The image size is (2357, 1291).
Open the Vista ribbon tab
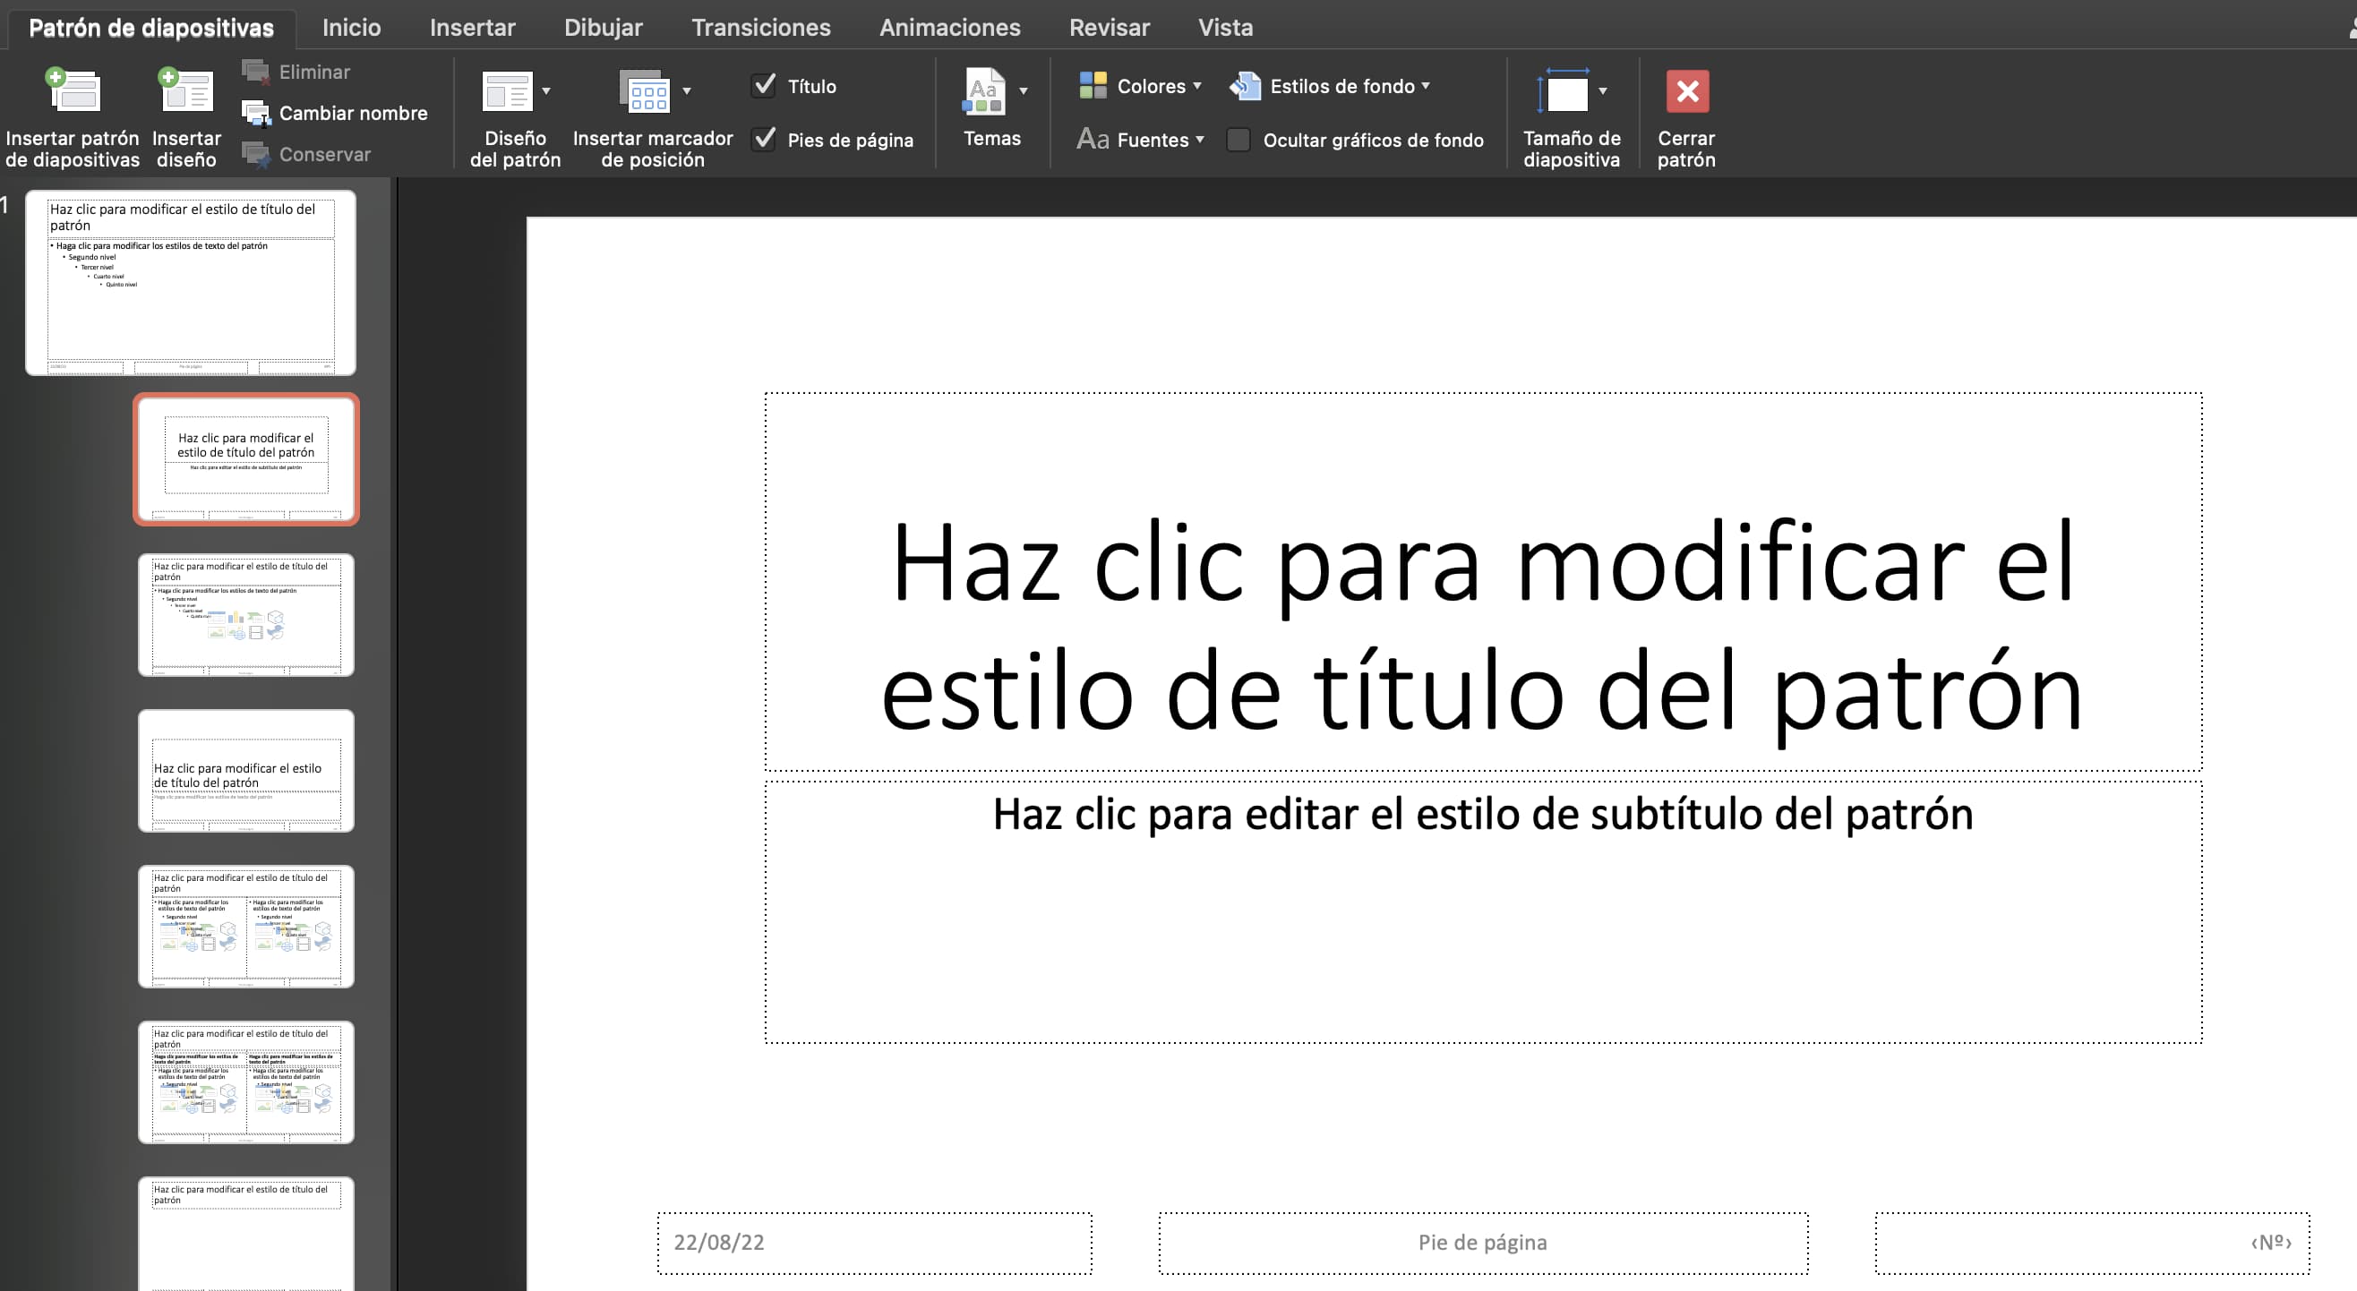point(1225,27)
